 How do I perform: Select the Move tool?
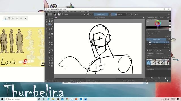coord(52,37)
